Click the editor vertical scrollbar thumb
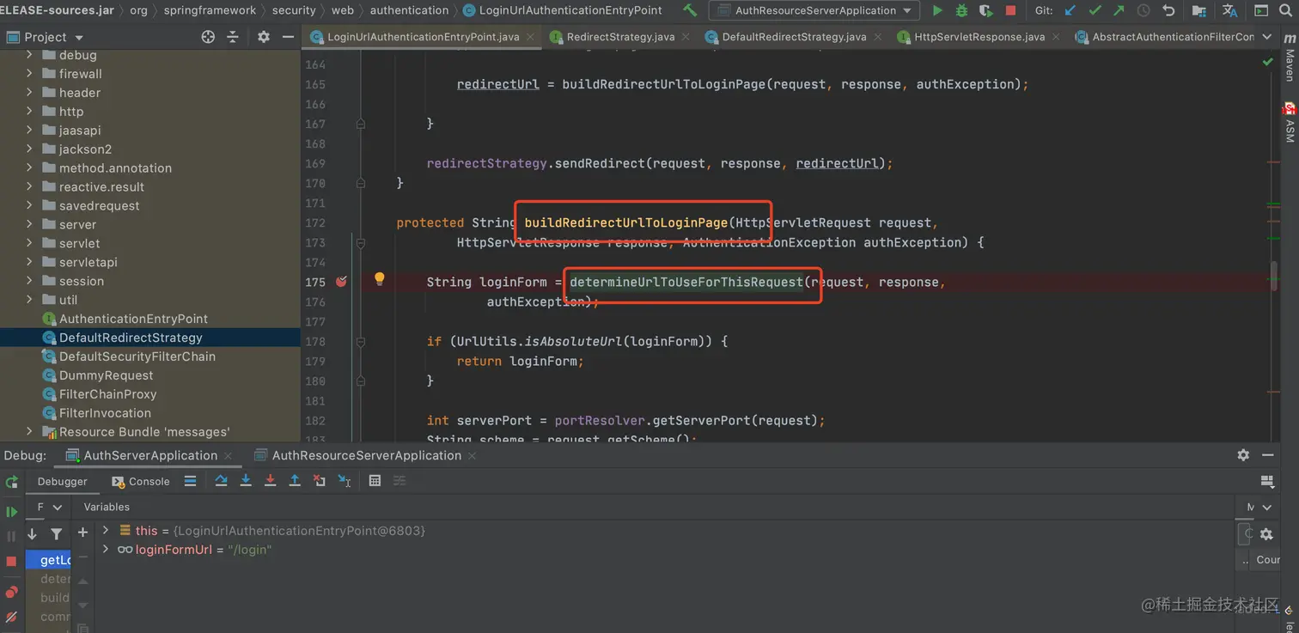Viewport: 1299px width, 633px height. [1274, 276]
